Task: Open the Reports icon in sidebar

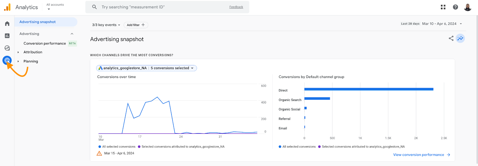Action: (x=7, y=36)
